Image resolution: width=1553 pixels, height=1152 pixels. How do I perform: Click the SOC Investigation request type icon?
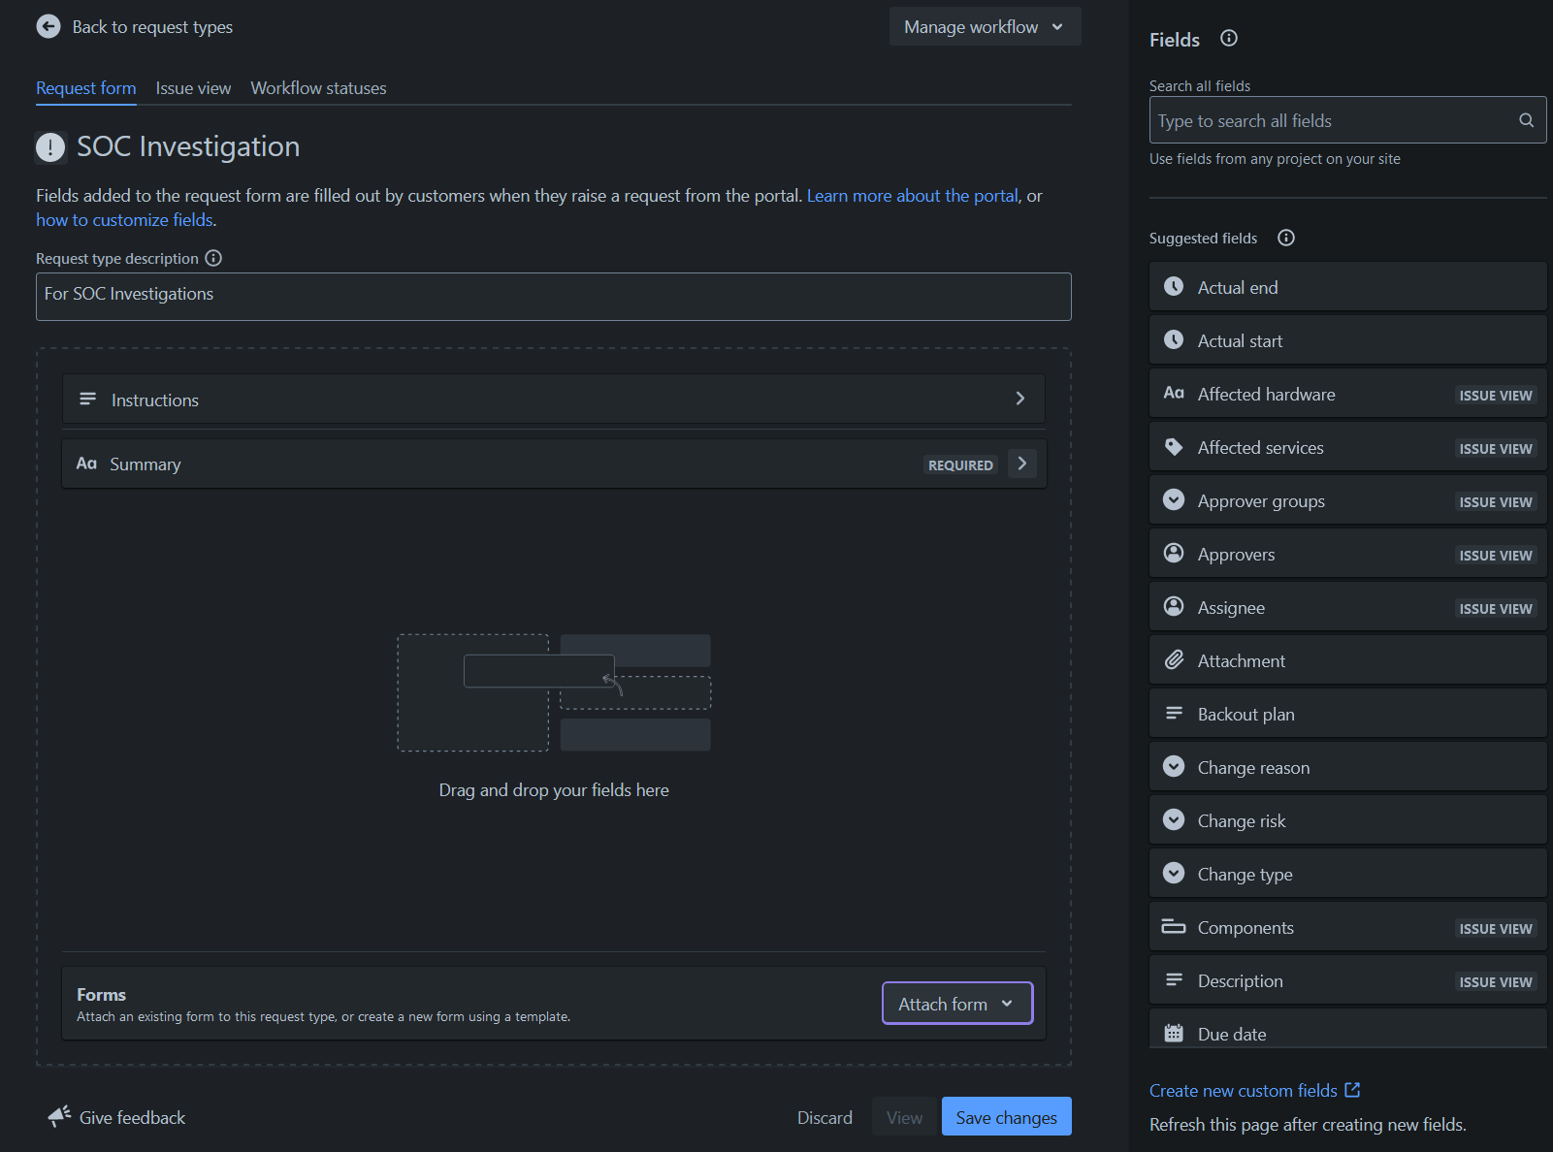pos(50,147)
